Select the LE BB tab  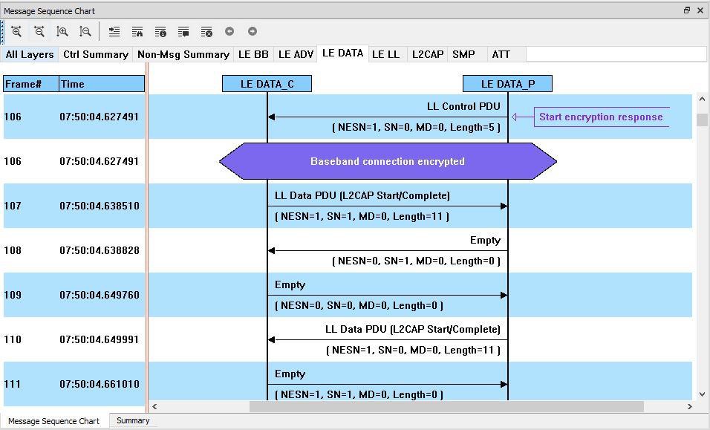coord(253,54)
